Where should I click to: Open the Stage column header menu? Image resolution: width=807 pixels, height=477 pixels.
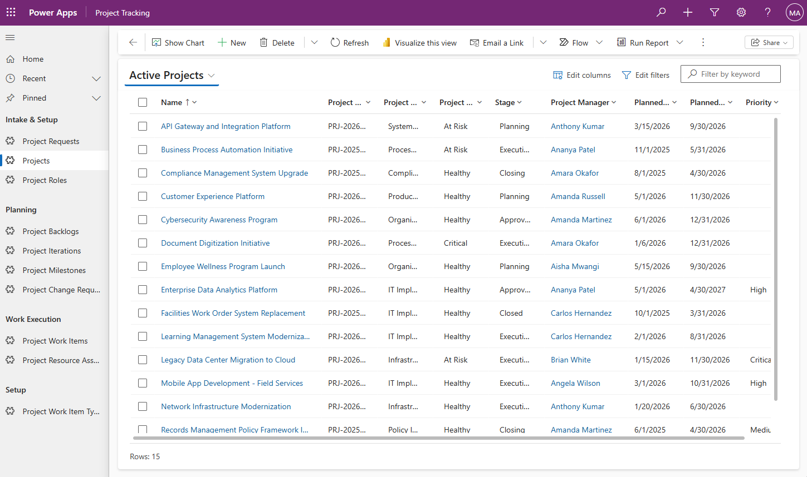(508, 102)
